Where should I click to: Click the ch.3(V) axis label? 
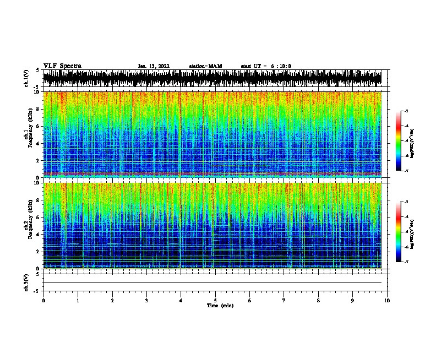point(26,282)
